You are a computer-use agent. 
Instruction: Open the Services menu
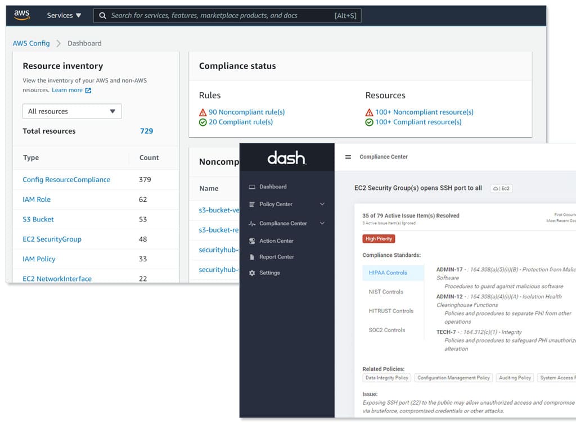64,15
